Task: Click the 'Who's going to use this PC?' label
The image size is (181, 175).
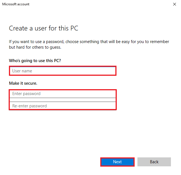Action: pos(35,60)
